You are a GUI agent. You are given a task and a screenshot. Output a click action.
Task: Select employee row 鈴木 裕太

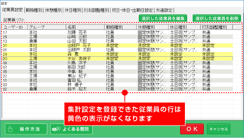click(x=118, y=89)
